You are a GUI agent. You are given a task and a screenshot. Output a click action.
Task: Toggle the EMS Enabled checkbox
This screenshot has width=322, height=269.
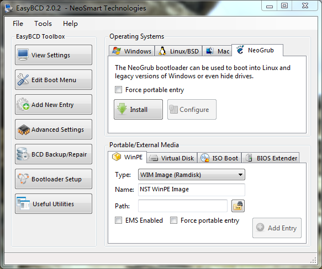(118, 220)
